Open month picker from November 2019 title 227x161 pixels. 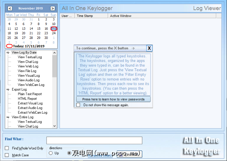tap(30, 8)
